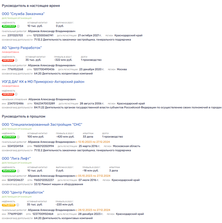Click the НИЗКАЯ badge under УОГД ДАГ КК
222x223 pixels.
(8, 94)
